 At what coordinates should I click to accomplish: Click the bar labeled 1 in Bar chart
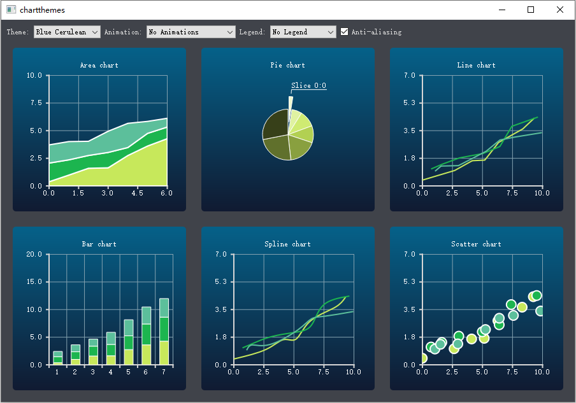[57, 358]
